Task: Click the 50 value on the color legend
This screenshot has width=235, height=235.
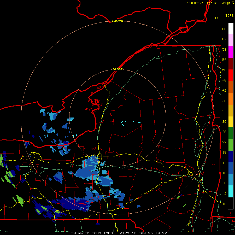Action: 224,70
